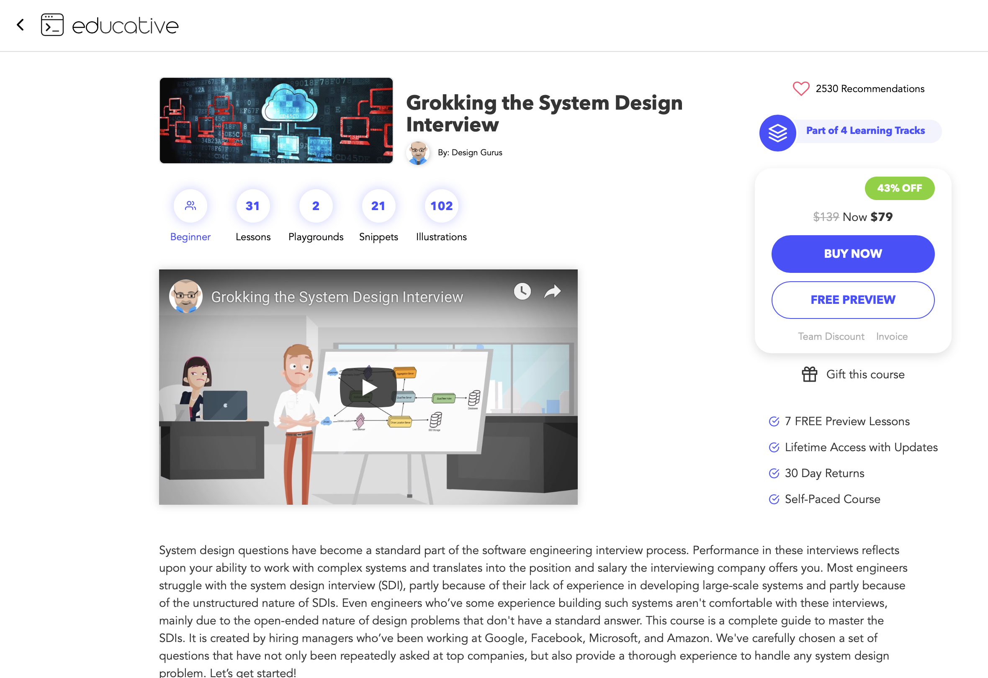The width and height of the screenshot is (988, 678).
Task: Click the video Watch Later clock icon
Action: 522,292
